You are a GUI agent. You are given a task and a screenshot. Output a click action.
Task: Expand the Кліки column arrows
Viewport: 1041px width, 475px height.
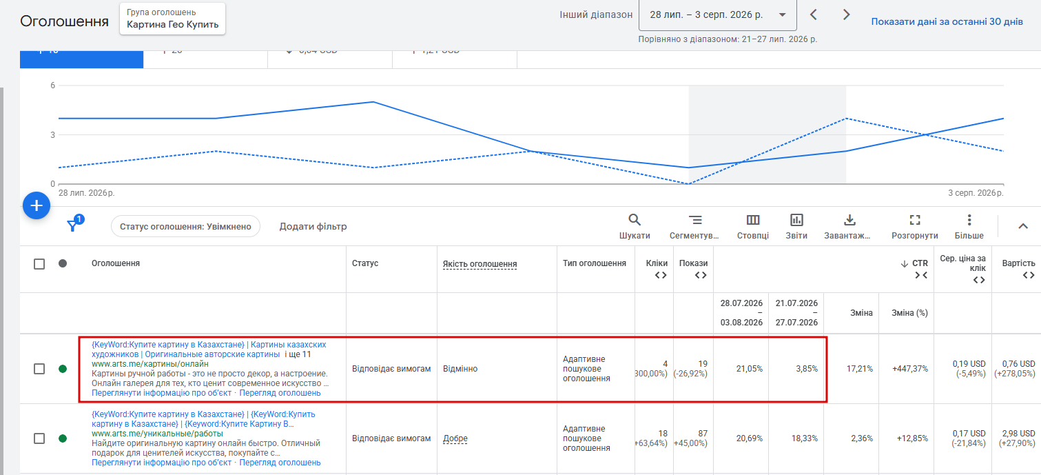[x=661, y=275]
